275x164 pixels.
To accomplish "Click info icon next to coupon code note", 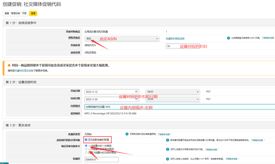I will [x=168, y=159].
